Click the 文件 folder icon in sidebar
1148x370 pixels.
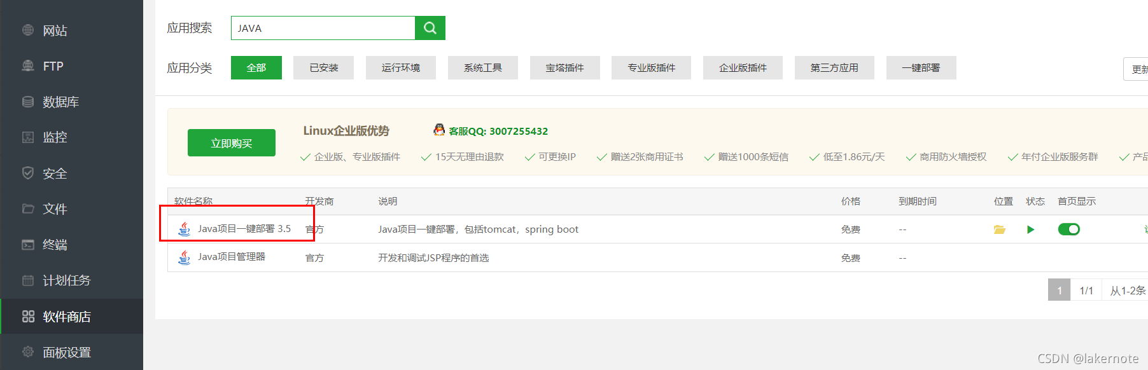[28, 209]
